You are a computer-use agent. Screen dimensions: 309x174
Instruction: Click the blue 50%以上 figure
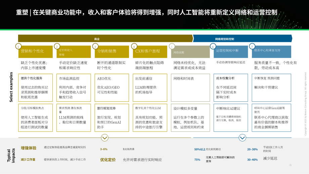(x=200, y=149)
